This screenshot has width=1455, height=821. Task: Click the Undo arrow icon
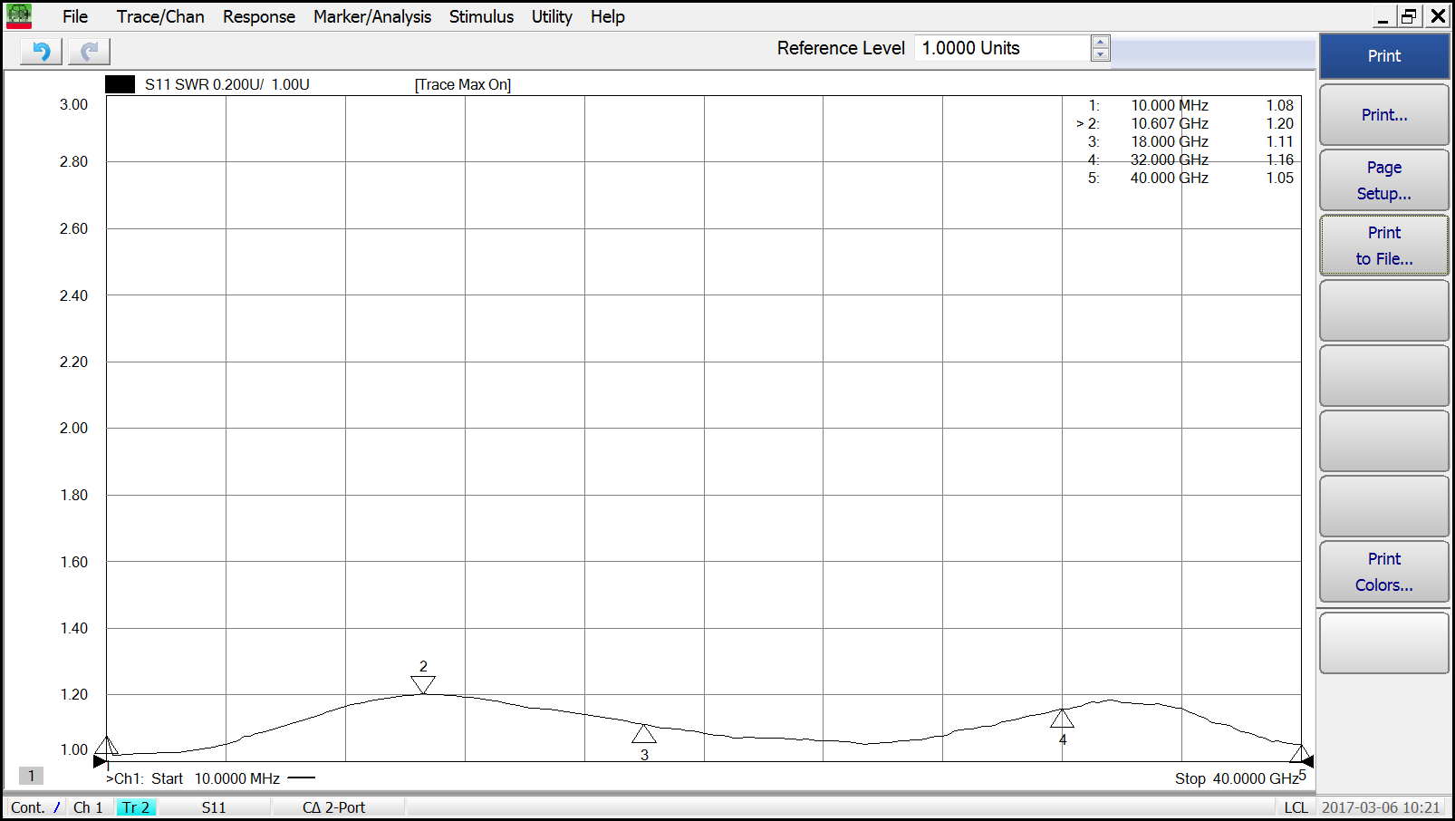click(41, 52)
